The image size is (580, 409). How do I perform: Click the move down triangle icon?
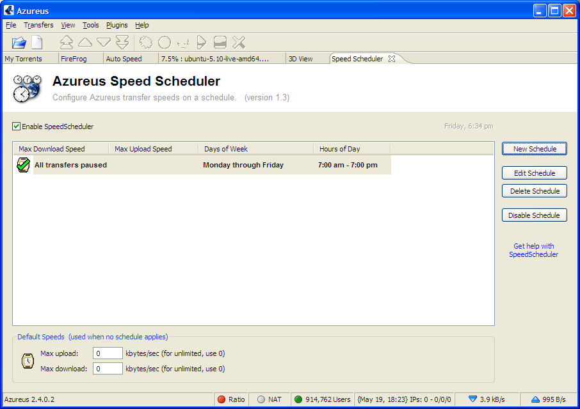(x=104, y=42)
